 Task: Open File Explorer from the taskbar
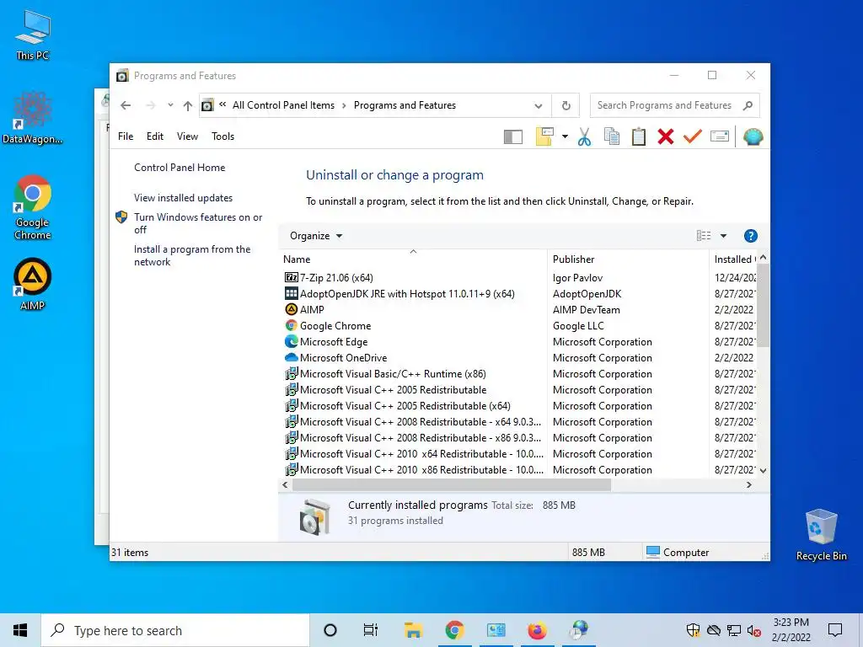413,630
